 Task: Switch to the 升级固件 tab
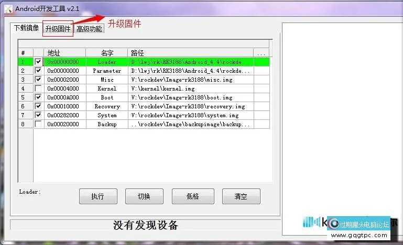(x=58, y=28)
